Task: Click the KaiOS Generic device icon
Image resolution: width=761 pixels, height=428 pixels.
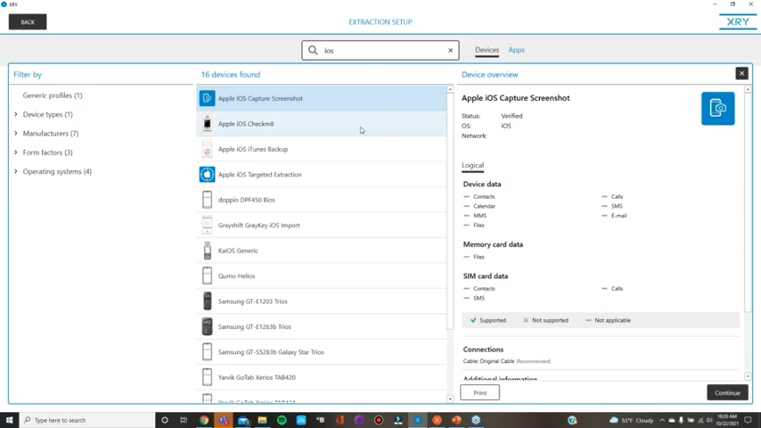Action: [x=207, y=250]
